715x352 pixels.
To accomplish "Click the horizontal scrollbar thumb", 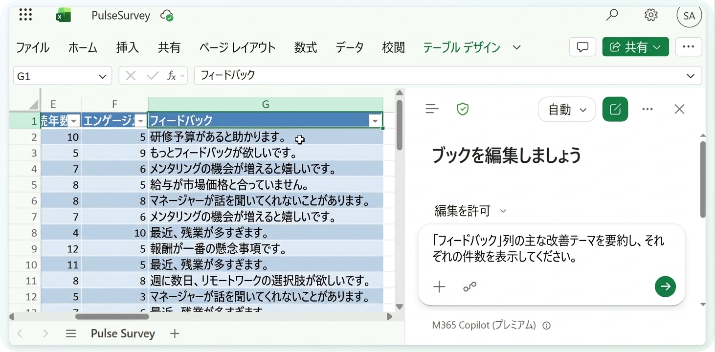I will [x=112, y=316].
